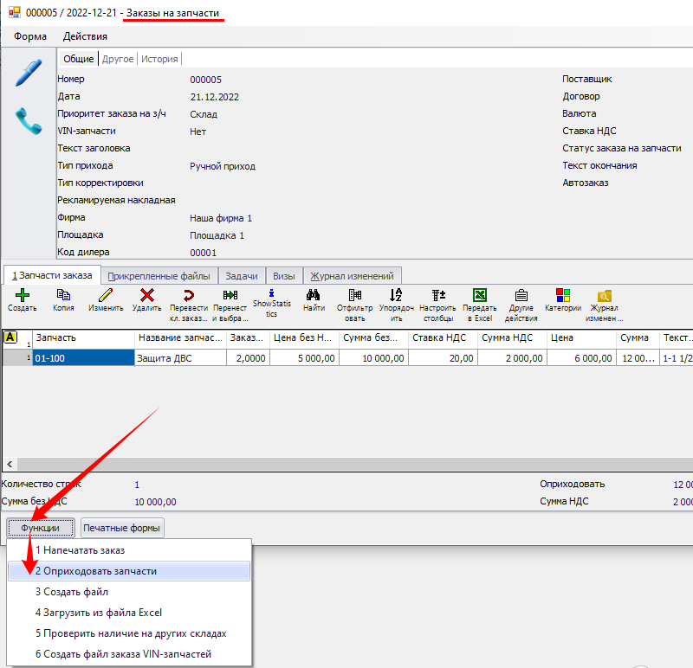Click Передать в Excel icon

tap(479, 296)
